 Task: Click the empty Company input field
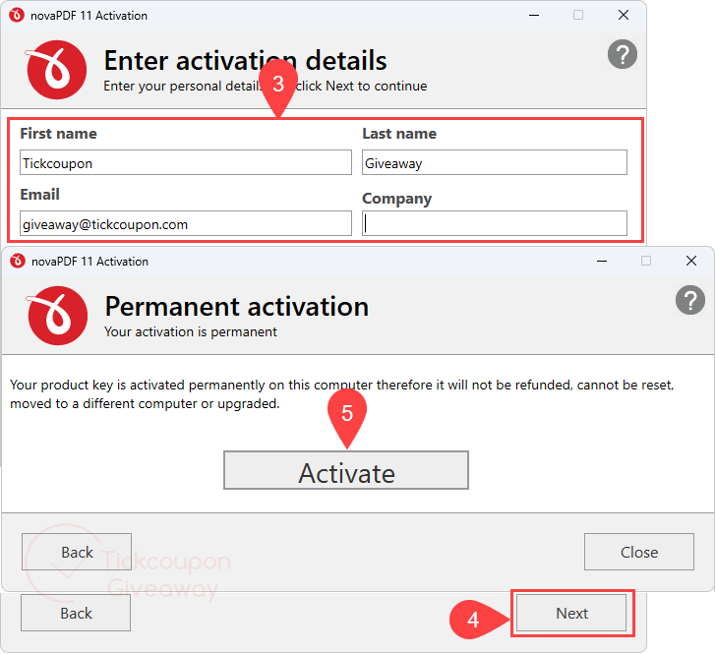coord(495,223)
